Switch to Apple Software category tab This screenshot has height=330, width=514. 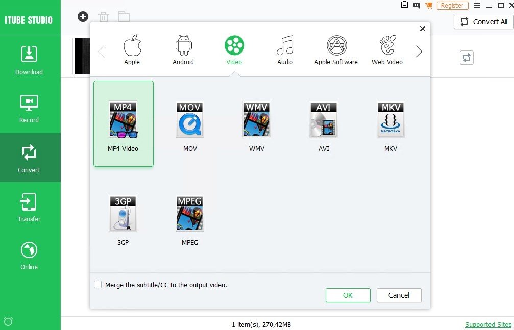click(x=336, y=50)
